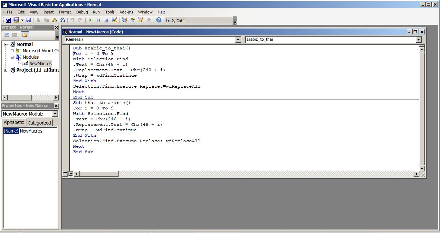
Task: Open the (General) object dropdown
Action: pos(238,39)
